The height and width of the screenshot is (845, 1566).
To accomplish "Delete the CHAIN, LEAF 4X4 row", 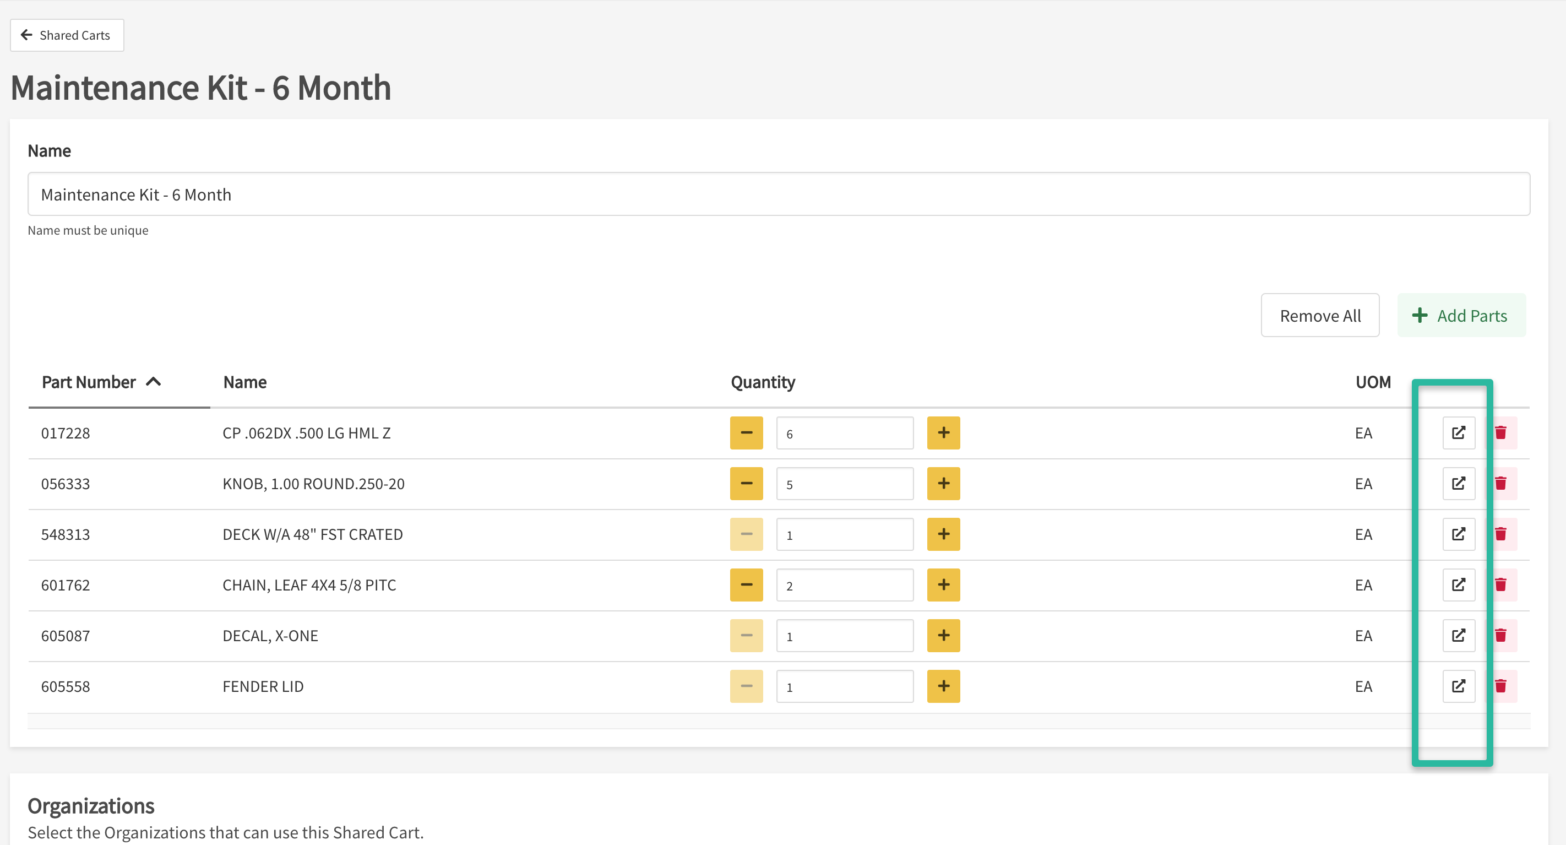I will pyautogui.click(x=1500, y=585).
